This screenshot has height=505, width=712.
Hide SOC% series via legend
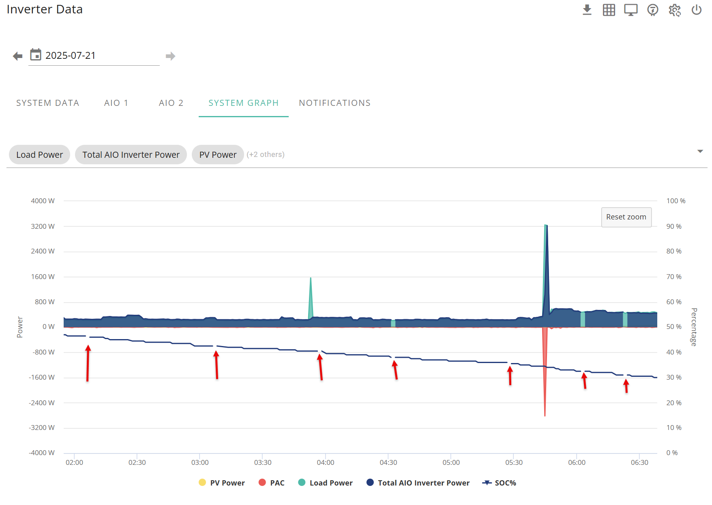click(499, 483)
